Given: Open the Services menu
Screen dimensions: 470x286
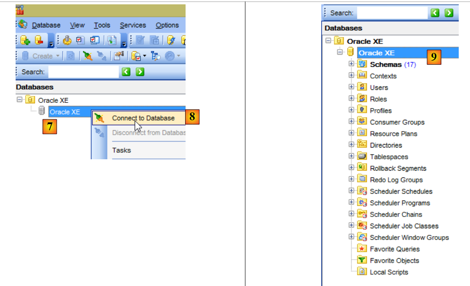Looking at the screenshot, I should (133, 25).
